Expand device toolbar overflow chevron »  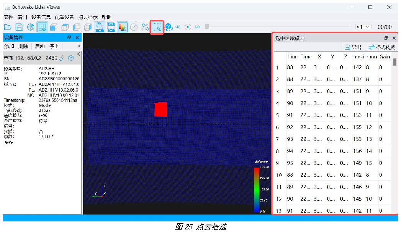point(79,46)
